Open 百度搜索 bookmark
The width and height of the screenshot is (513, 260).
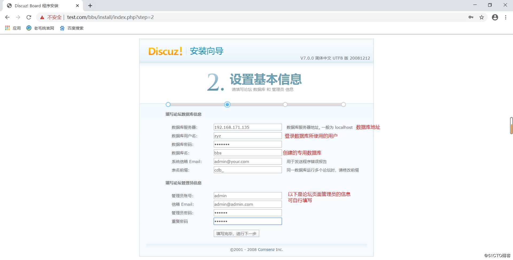[x=72, y=28]
